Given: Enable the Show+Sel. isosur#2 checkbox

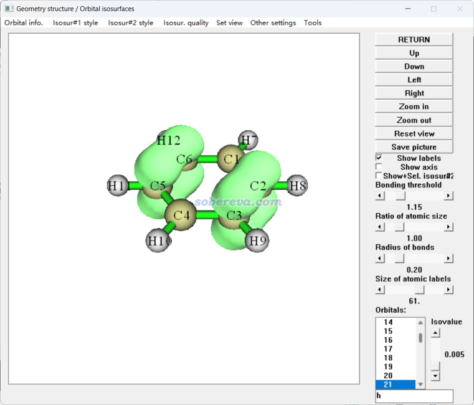Looking at the screenshot, I should [379, 176].
